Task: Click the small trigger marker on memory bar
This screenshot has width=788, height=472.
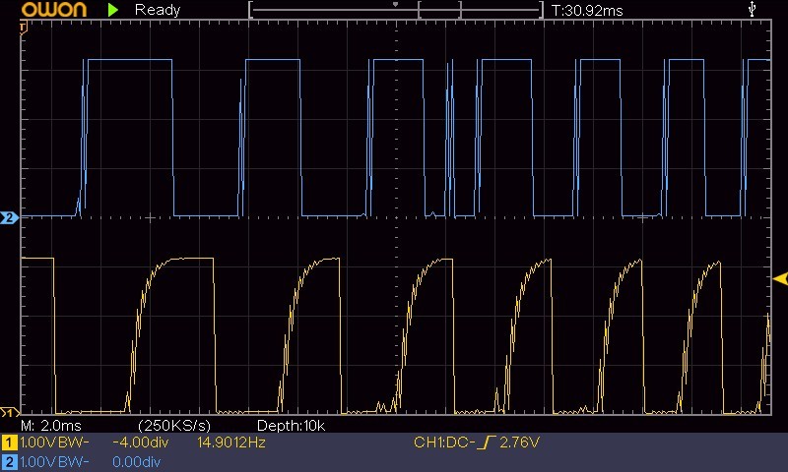Action: click(x=396, y=5)
